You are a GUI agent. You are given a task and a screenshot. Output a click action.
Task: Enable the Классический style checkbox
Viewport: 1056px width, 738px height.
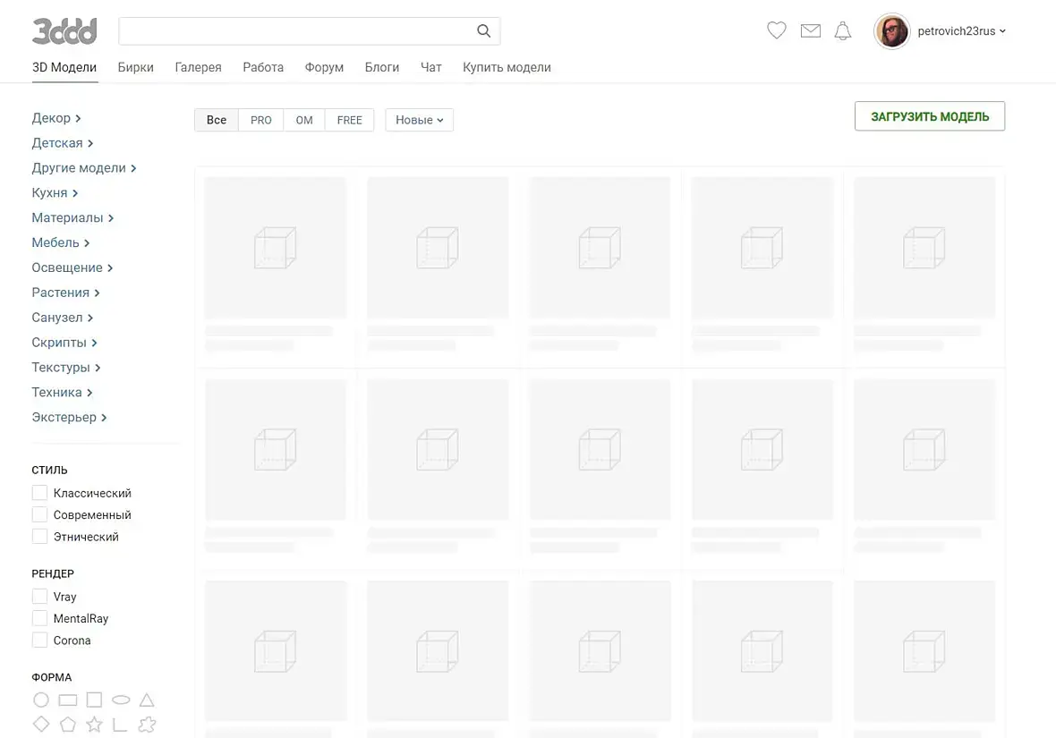click(39, 493)
